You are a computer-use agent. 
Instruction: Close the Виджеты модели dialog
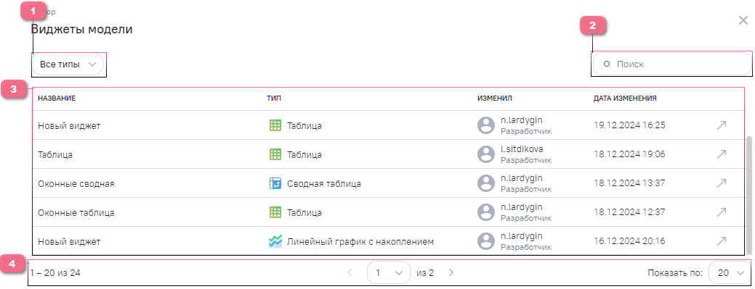(743, 20)
